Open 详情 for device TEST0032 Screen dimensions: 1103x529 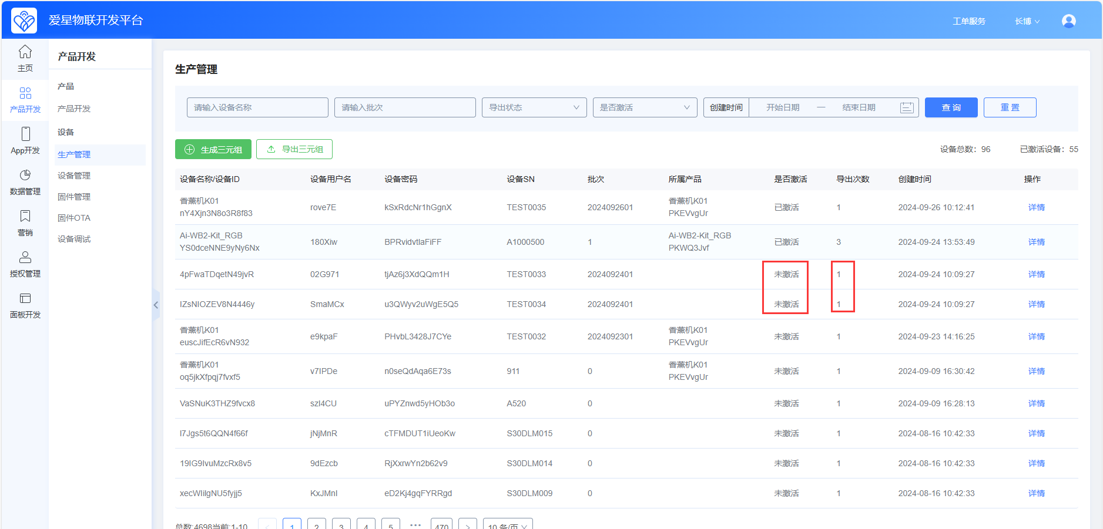1037,336
